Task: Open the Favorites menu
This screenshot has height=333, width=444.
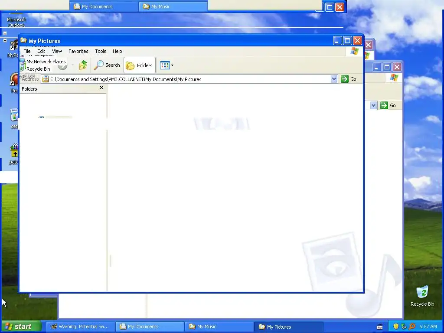Action: (x=78, y=51)
